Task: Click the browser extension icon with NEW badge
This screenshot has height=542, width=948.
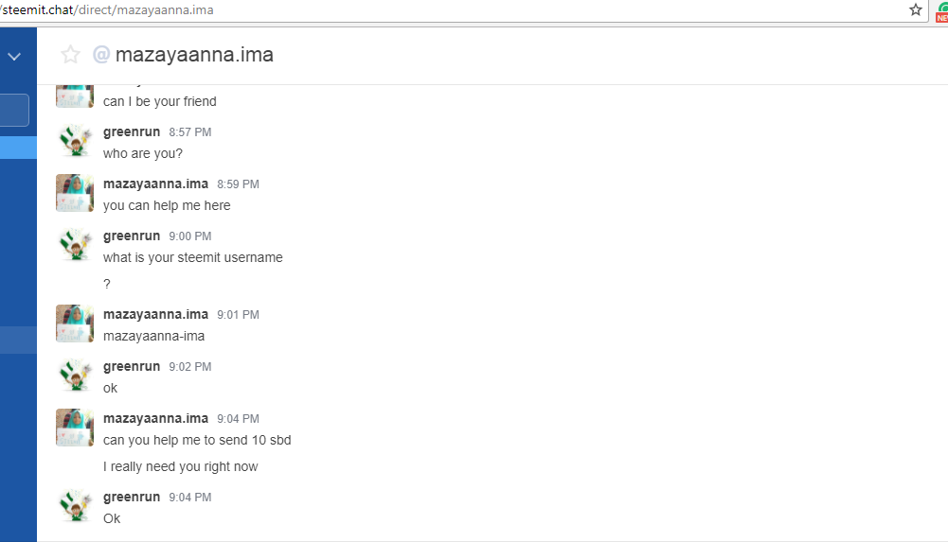Action: click(940, 10)
